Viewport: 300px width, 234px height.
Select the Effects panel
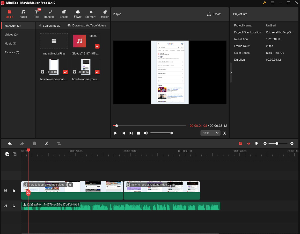[x=64, y=14]
